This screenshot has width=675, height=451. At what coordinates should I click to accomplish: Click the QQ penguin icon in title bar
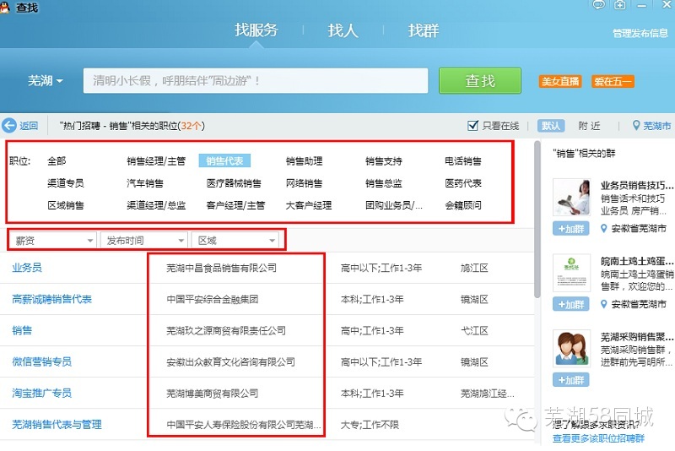[8, 7]
